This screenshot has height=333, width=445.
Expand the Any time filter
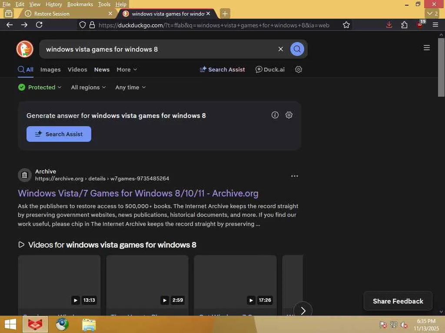[130, 88]
